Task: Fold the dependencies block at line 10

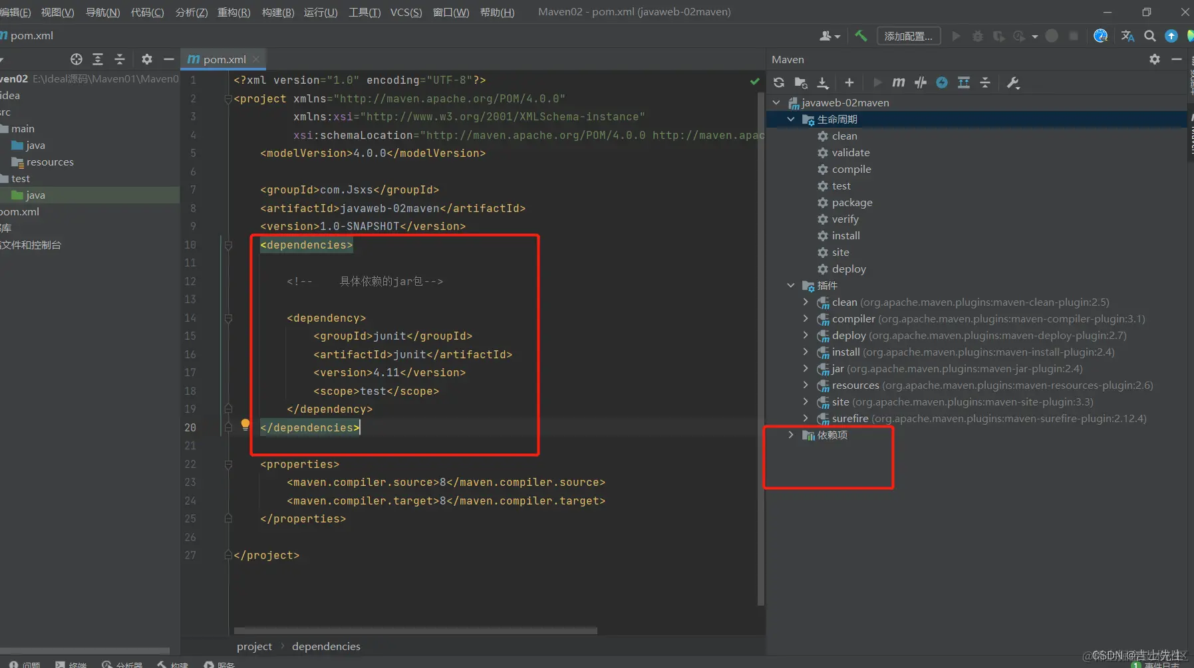Action: 228,245
